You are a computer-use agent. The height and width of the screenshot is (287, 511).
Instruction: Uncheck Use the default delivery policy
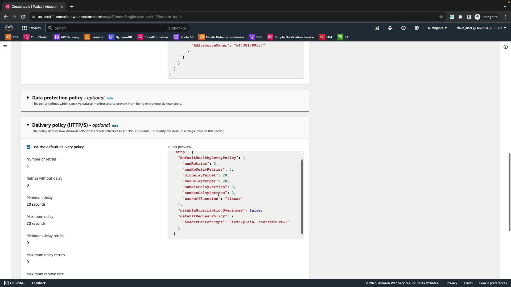pos(28,147)
